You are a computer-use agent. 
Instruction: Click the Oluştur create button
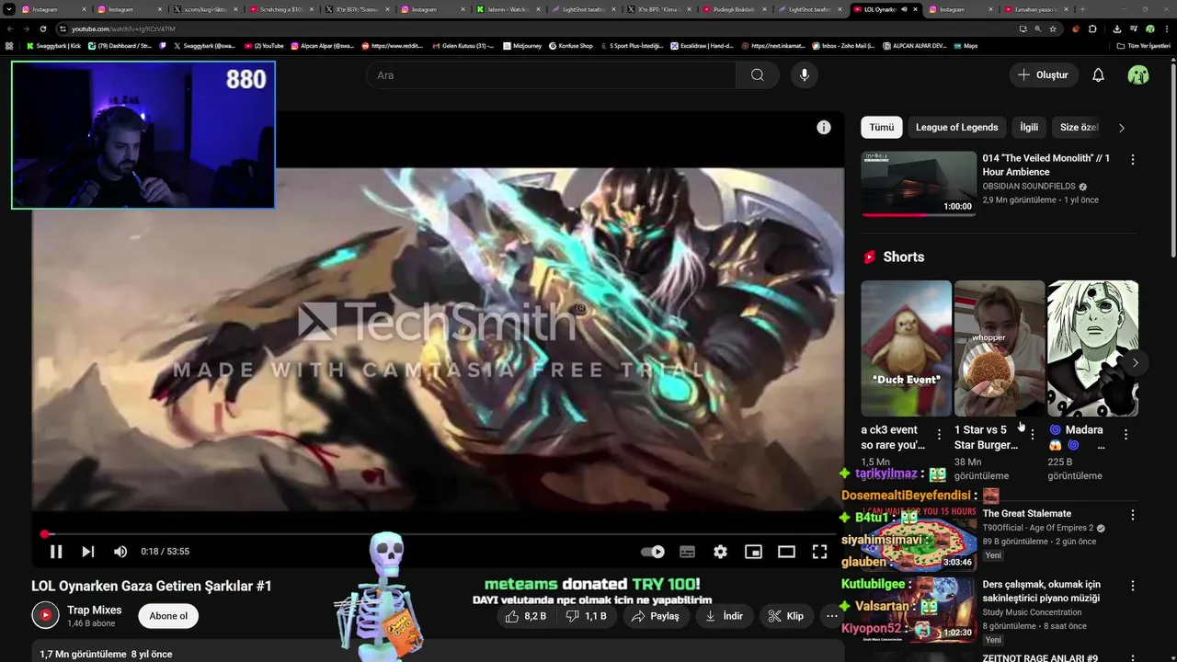click(1043, 75)
